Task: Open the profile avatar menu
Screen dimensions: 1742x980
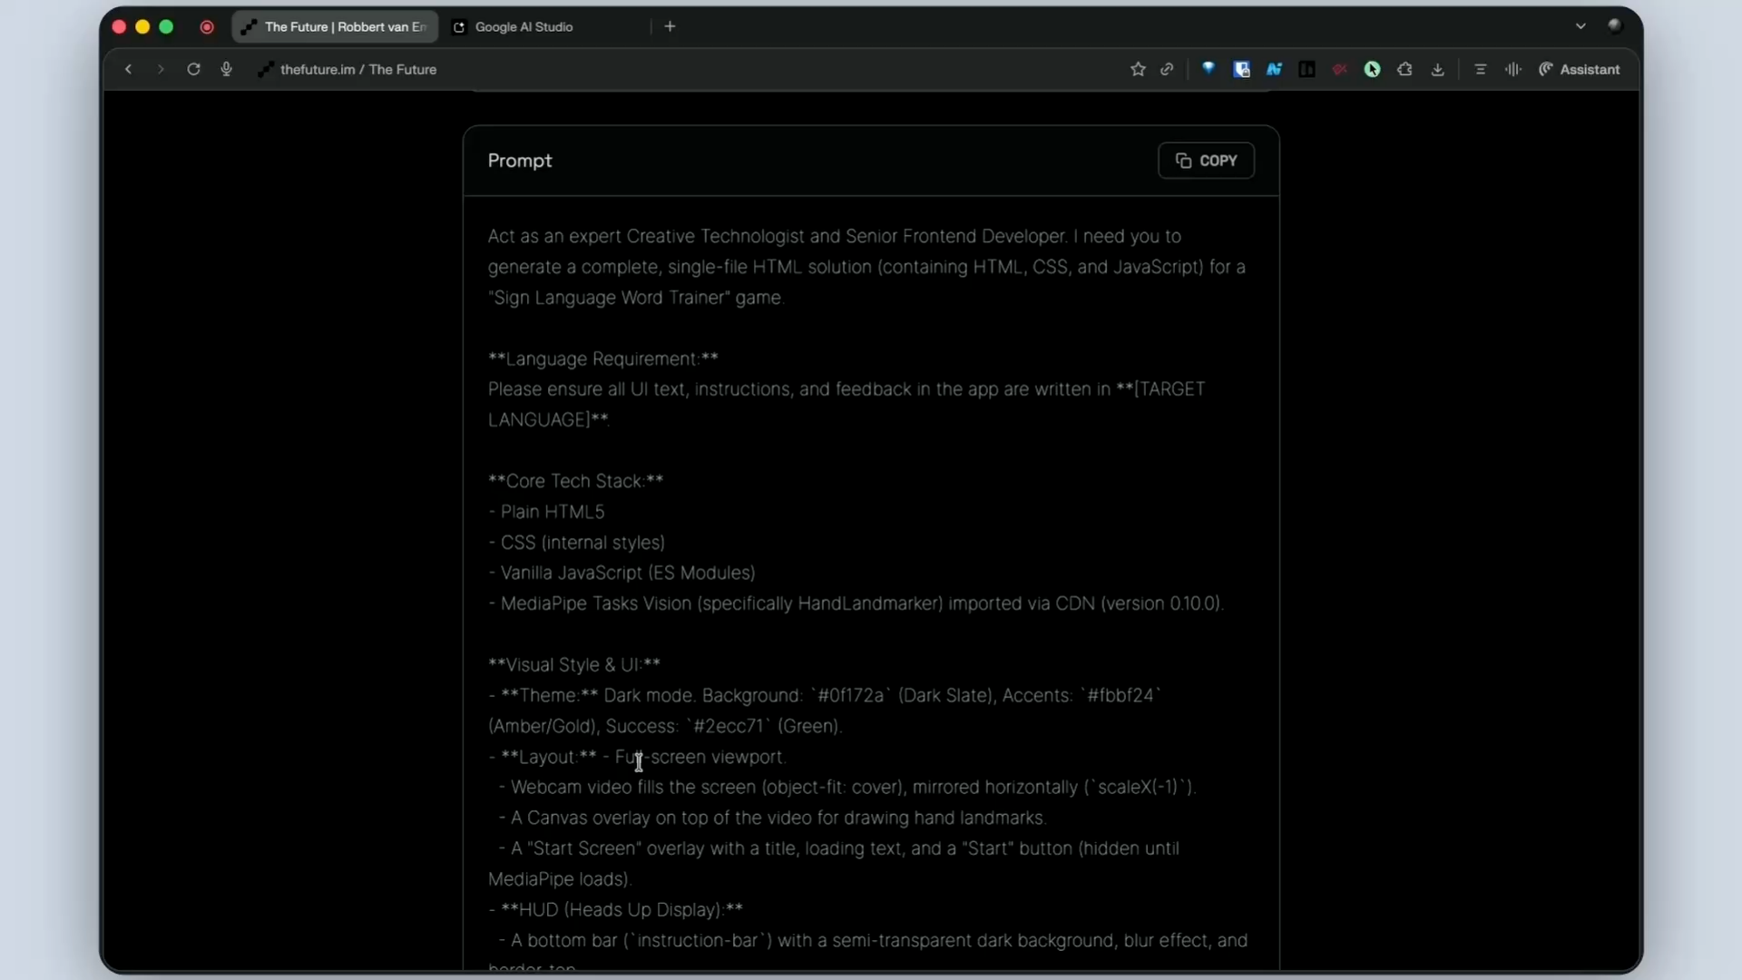Action: pyautogui.click(x=1615, y=25)
